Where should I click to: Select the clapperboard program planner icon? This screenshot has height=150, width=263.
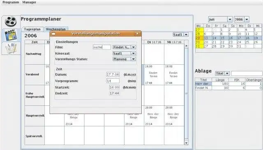pyautogui.click(x=11, y=35)
